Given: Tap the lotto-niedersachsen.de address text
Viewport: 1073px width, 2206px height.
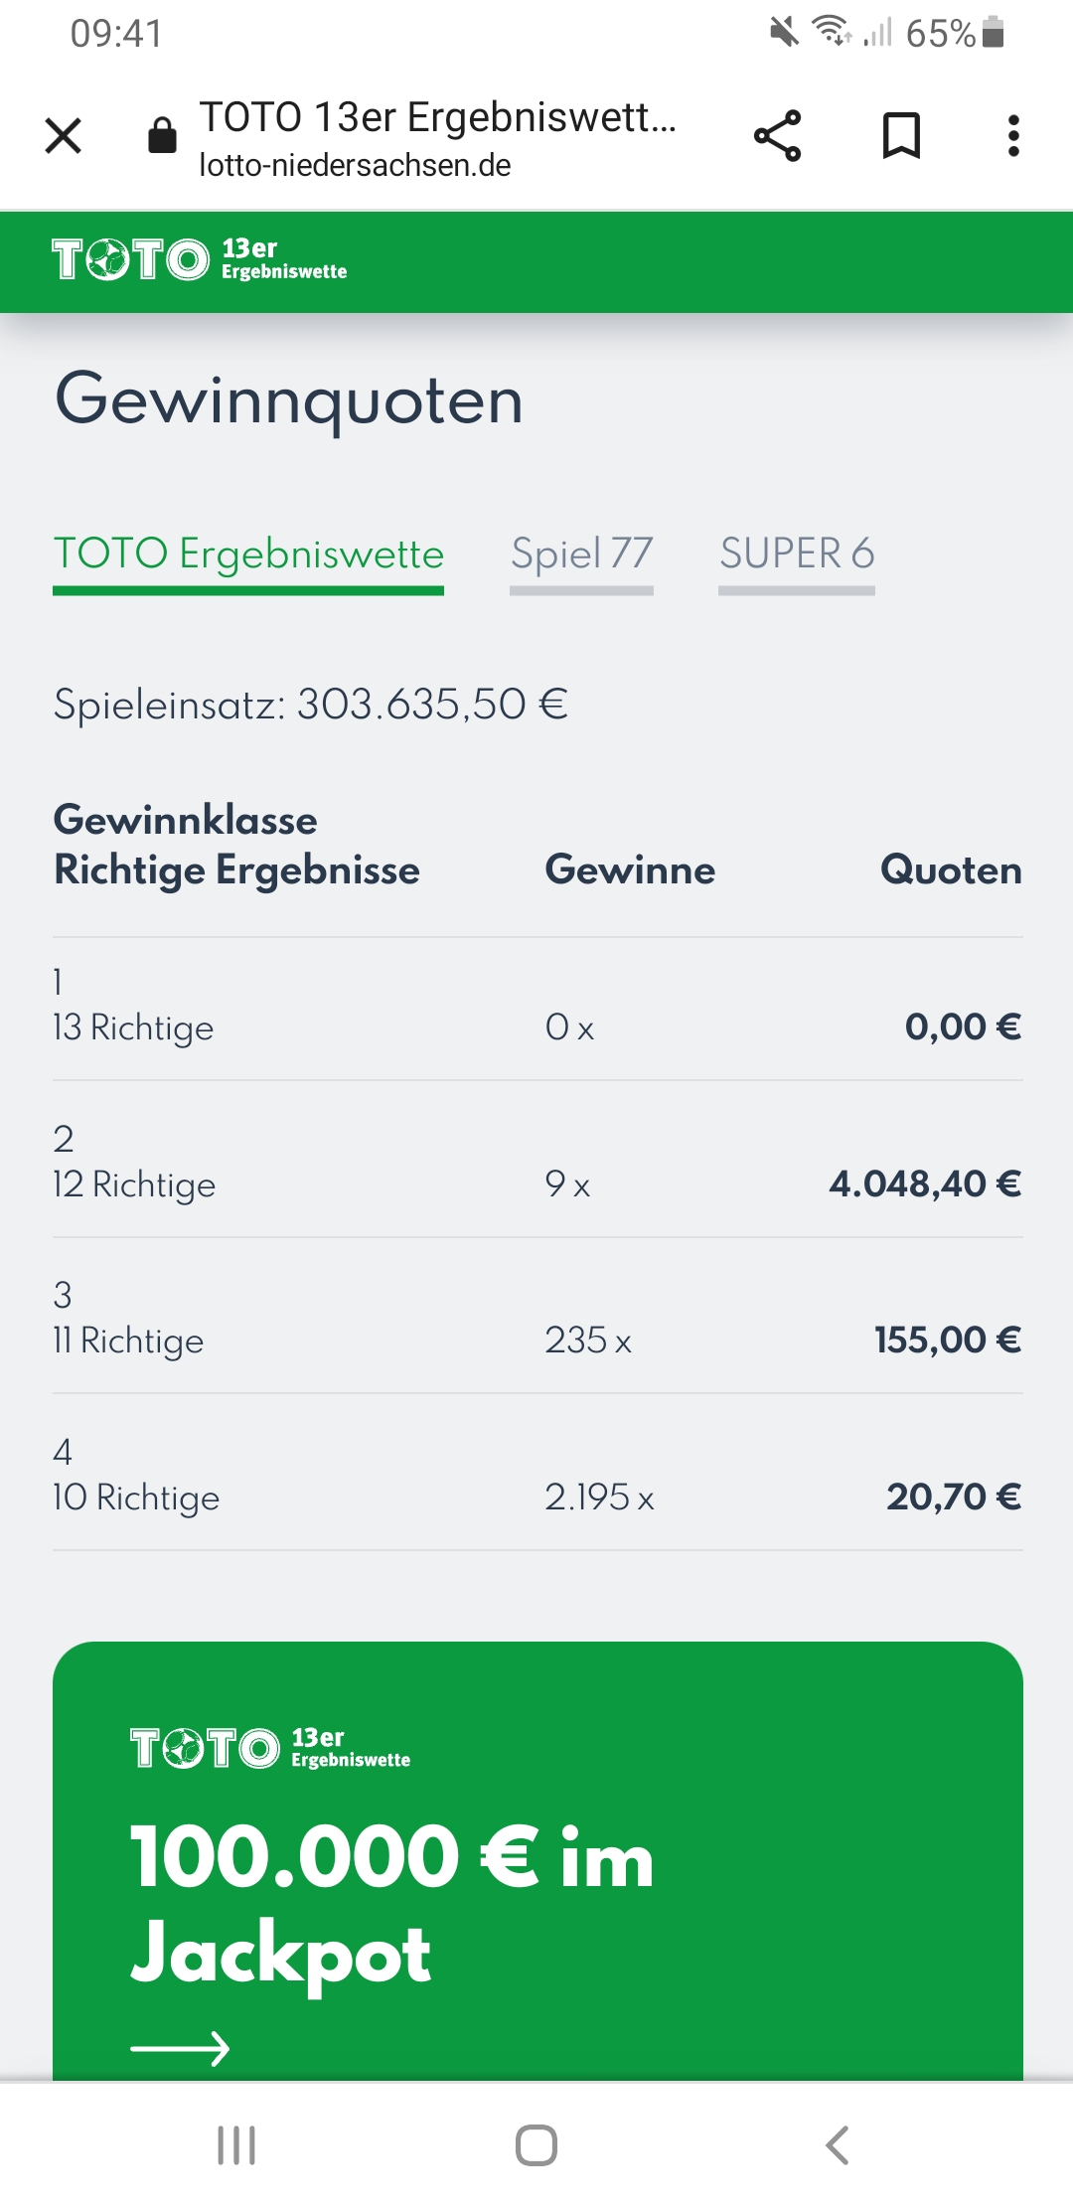Looking at the screenshot, I should click(355, 165).
